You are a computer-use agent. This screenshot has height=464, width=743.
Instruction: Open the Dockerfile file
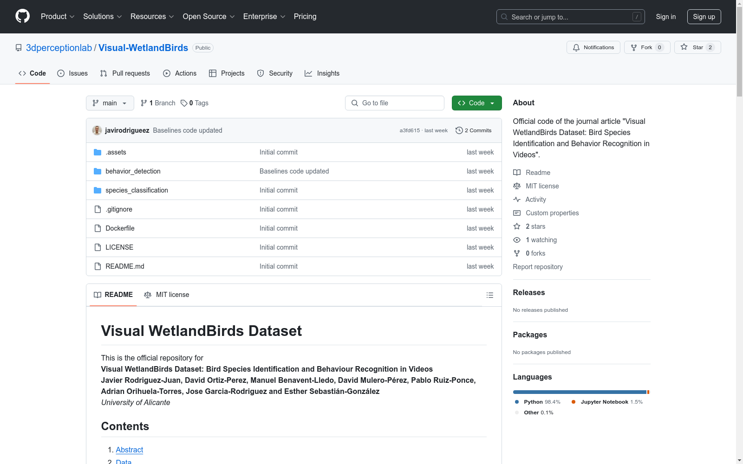pyautogui.click(x=120, y=228)
